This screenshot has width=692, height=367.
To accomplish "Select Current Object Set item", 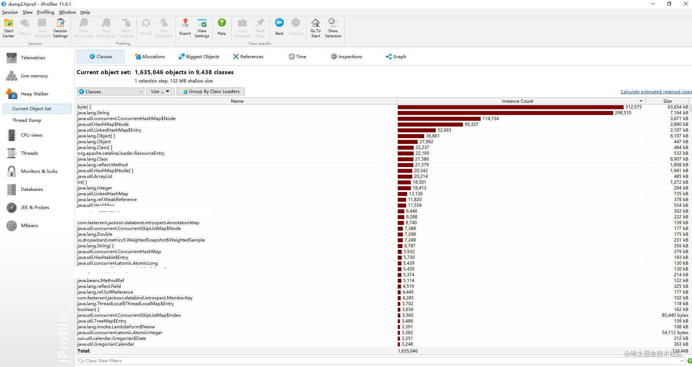I will pos(37,109).
